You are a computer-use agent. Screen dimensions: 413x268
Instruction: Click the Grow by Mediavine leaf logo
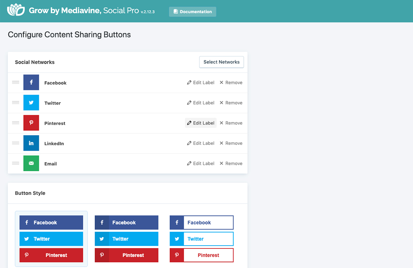16,10
